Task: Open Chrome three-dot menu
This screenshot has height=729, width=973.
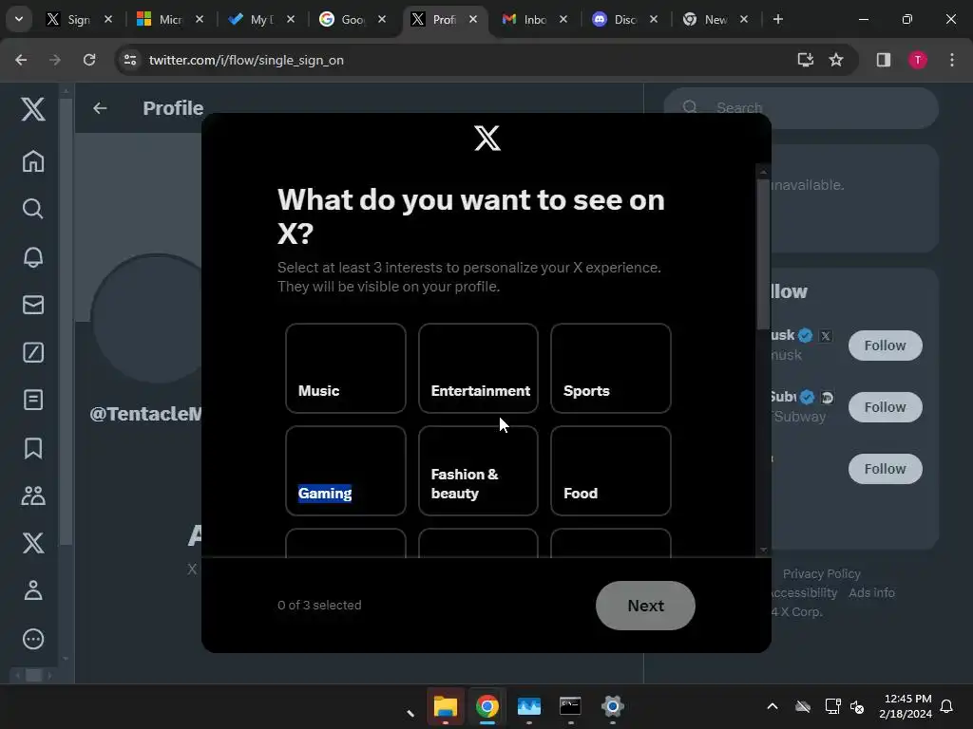Action: click(x=951, y=60)
